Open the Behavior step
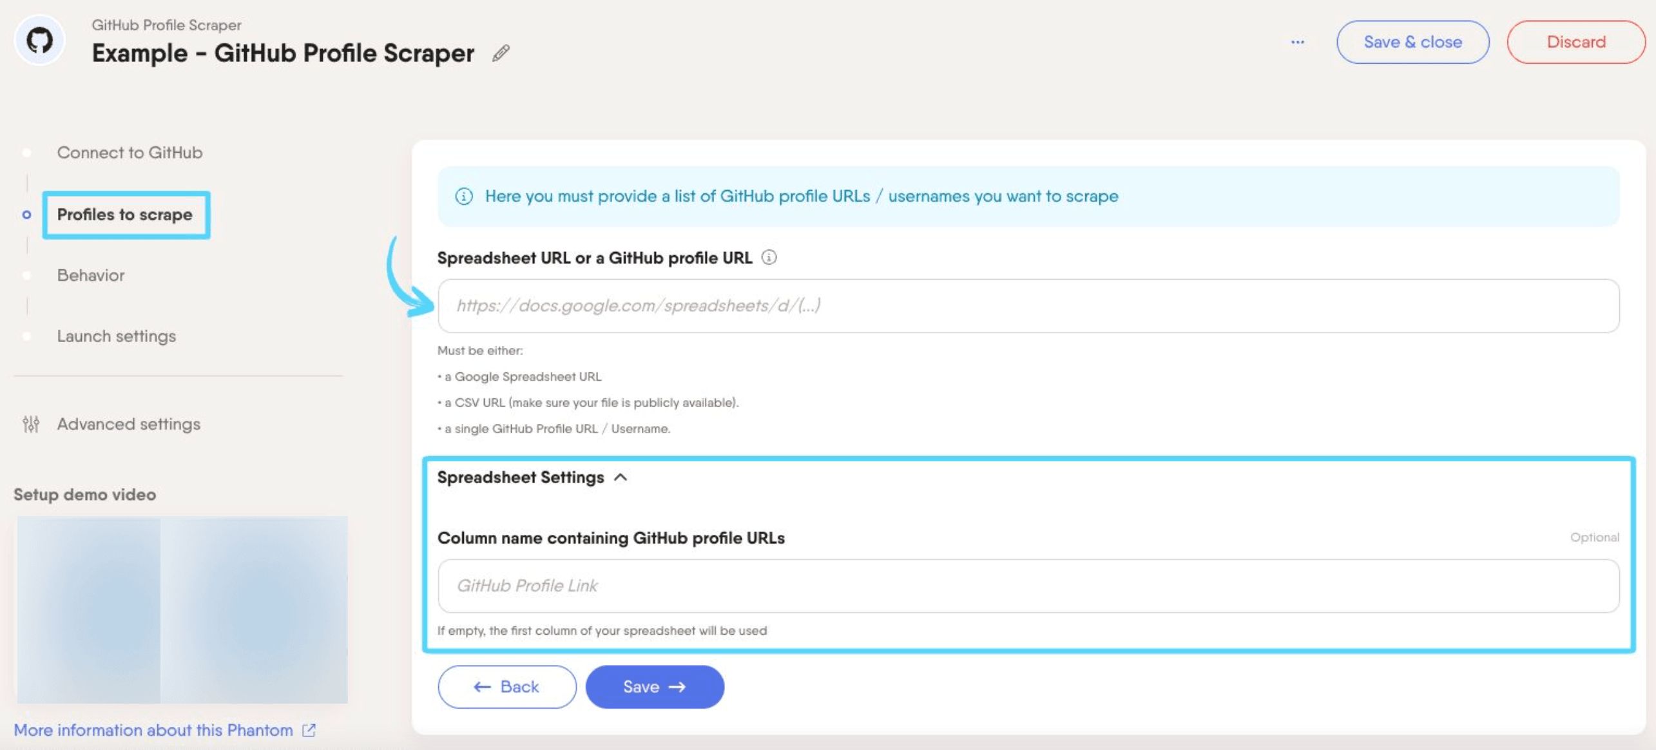 click(x=91, y=275)
